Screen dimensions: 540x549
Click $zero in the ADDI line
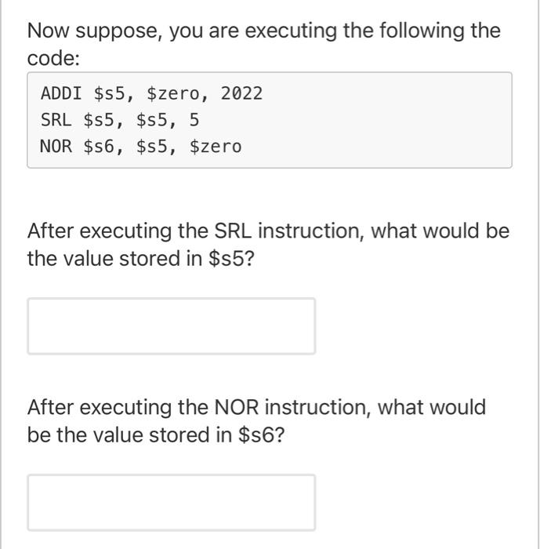point(178,94)
